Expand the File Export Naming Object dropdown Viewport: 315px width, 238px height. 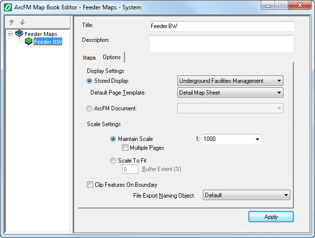(x=285, y=195)
